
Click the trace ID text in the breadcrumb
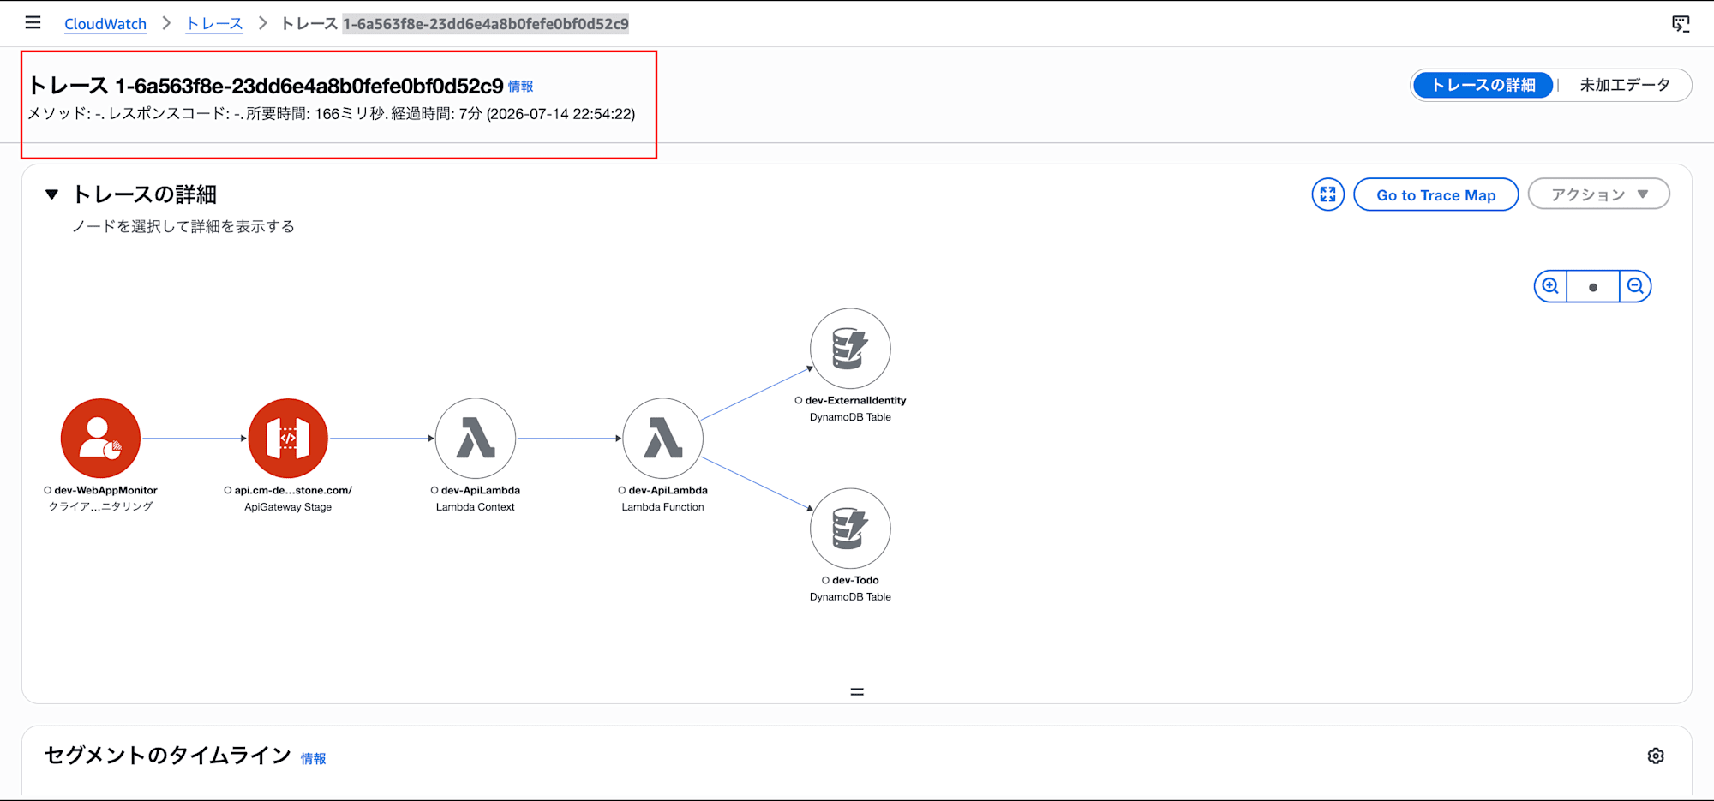(x=486, y=24)
